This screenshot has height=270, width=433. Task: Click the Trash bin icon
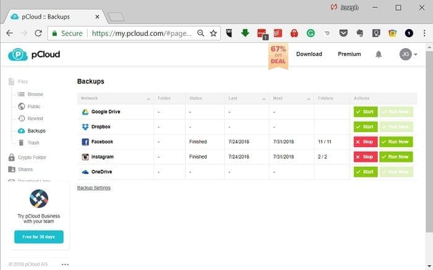[x=21, y=143]
